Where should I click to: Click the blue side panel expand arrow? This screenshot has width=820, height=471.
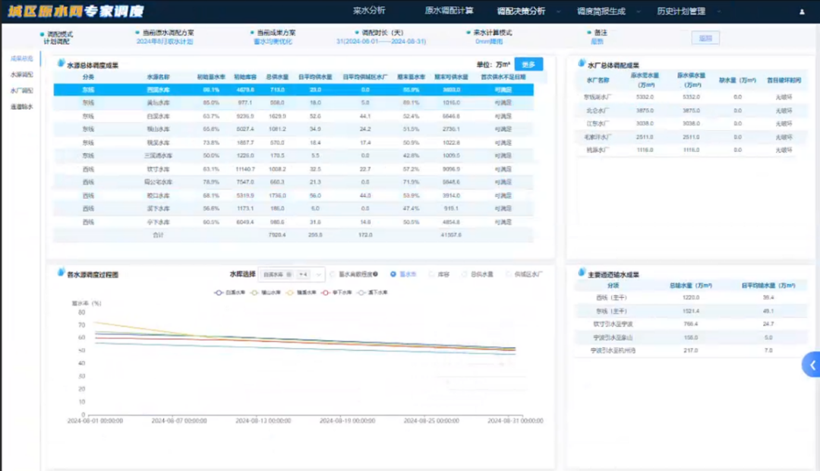[x=812, y=365]
